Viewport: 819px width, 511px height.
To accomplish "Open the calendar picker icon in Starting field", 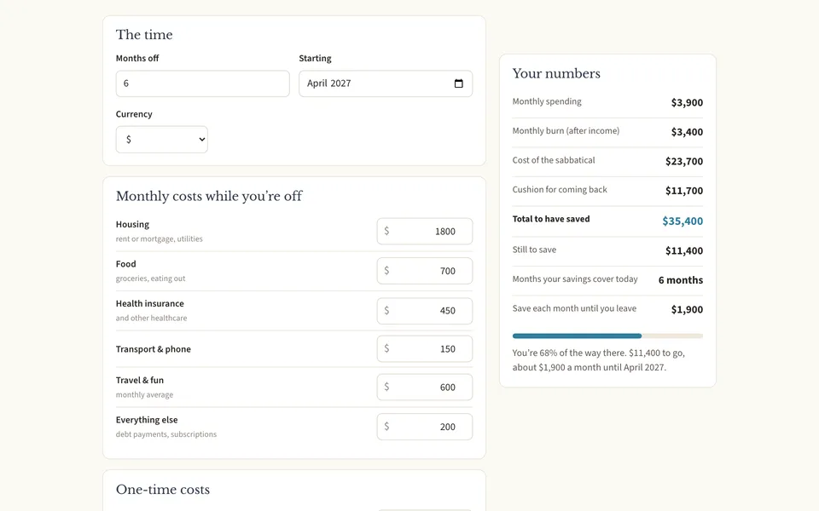I will [459, 83].
